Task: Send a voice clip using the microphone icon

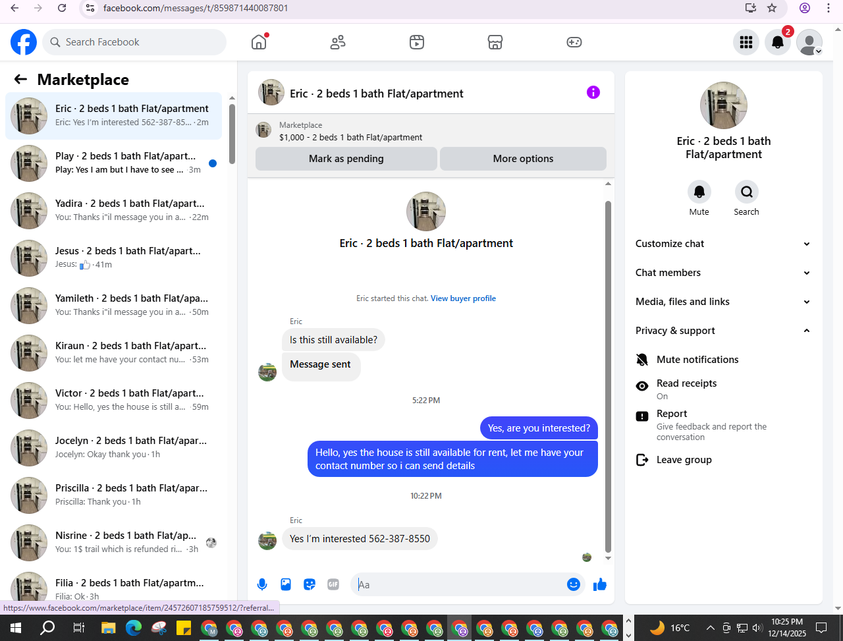Action: [262, 584]
